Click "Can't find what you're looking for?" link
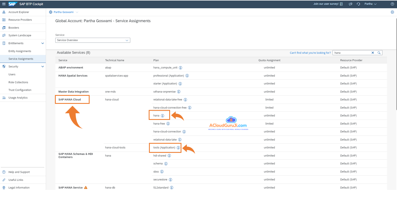 pos(310,53)
